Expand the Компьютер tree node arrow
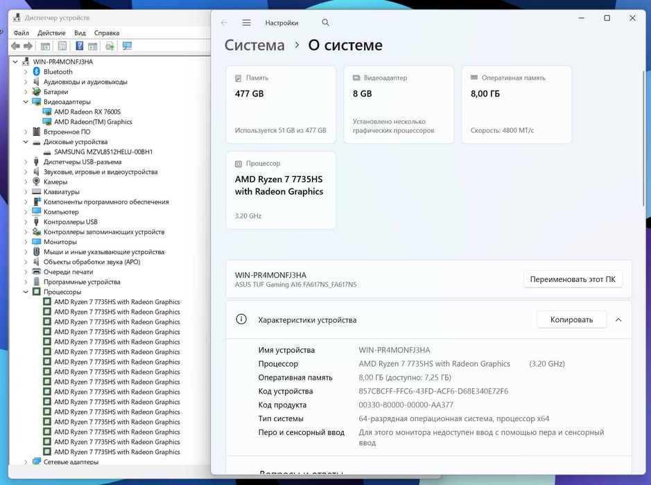 tap(26, 211)
